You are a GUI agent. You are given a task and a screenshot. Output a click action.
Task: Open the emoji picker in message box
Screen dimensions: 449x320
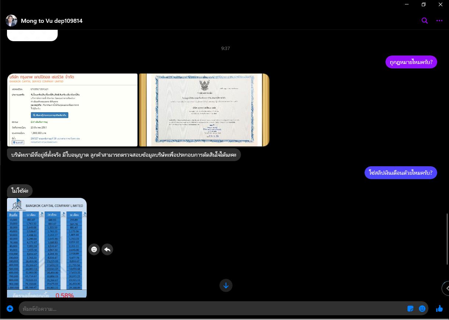pos(422,309)
